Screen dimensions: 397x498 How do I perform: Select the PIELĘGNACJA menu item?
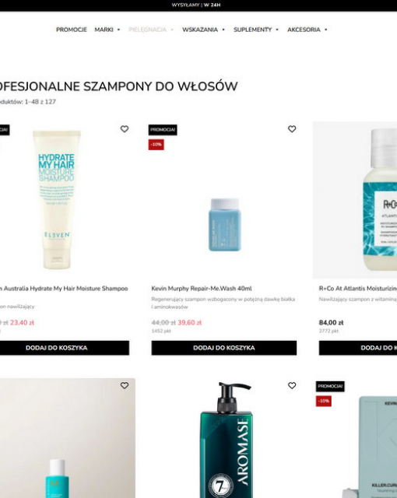[x=147, y=30]
